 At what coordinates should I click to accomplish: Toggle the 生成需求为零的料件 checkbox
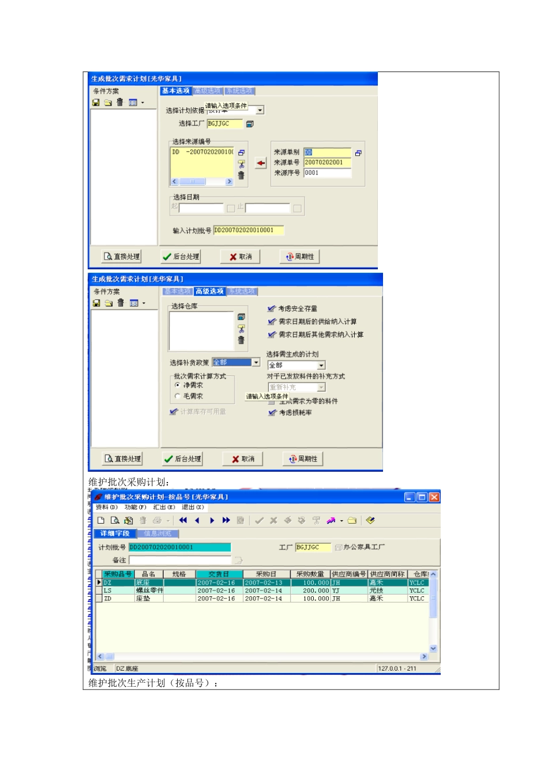click(x=272, y=402)
